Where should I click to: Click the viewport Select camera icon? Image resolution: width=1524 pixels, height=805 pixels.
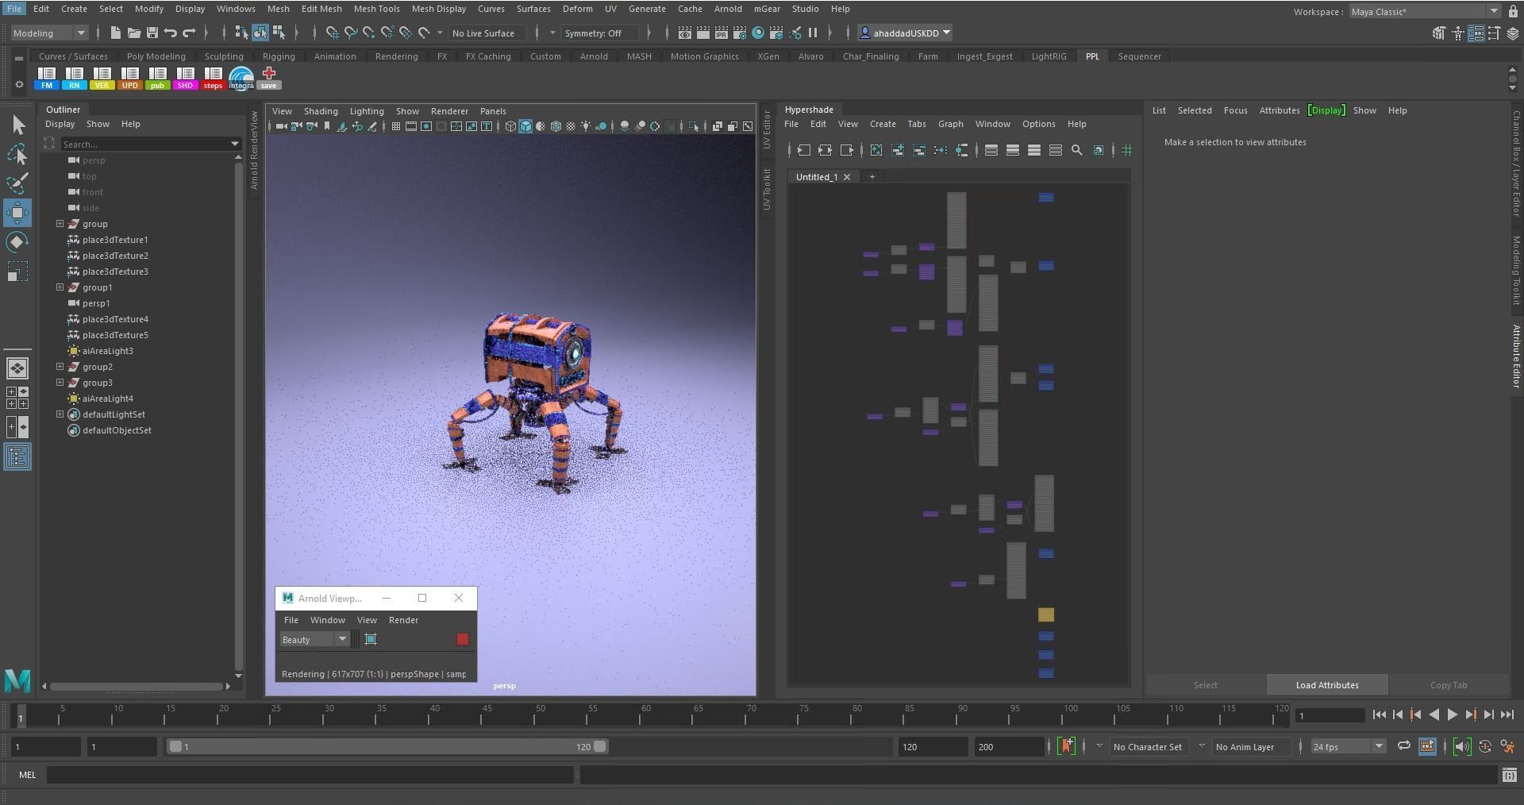(x=281, y=126)
